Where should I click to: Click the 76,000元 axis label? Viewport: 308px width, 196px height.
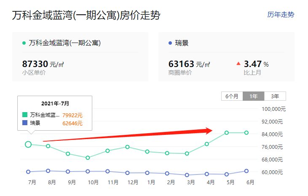(272, 147)
